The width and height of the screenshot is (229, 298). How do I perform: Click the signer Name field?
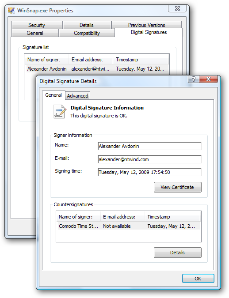[x=149, y=146]
